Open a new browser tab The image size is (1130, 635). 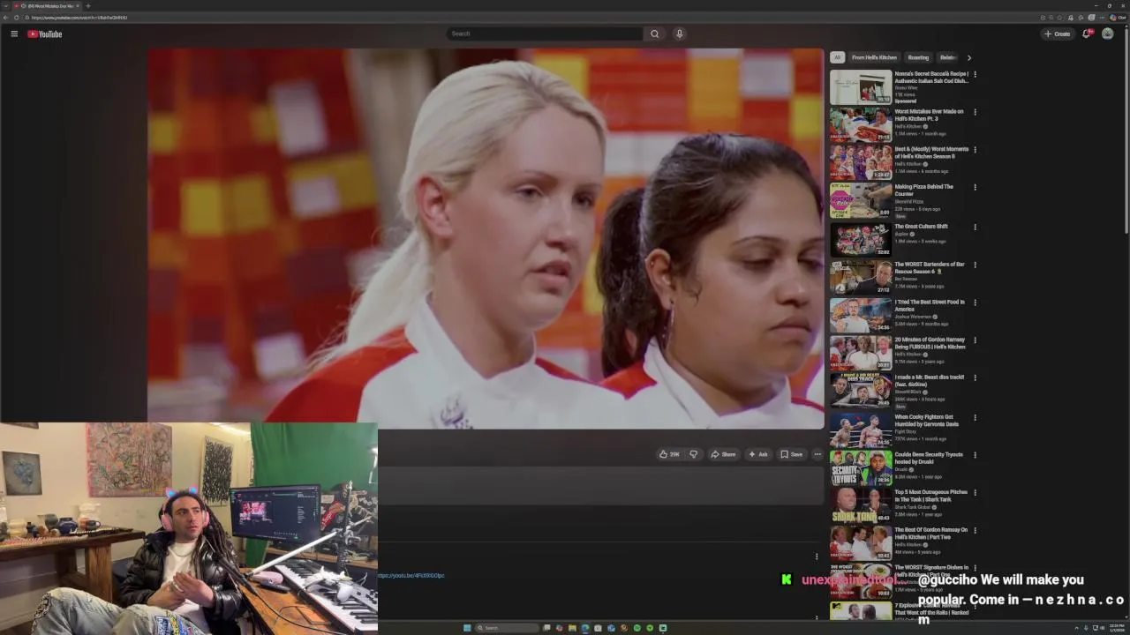[x=87, y=6]
